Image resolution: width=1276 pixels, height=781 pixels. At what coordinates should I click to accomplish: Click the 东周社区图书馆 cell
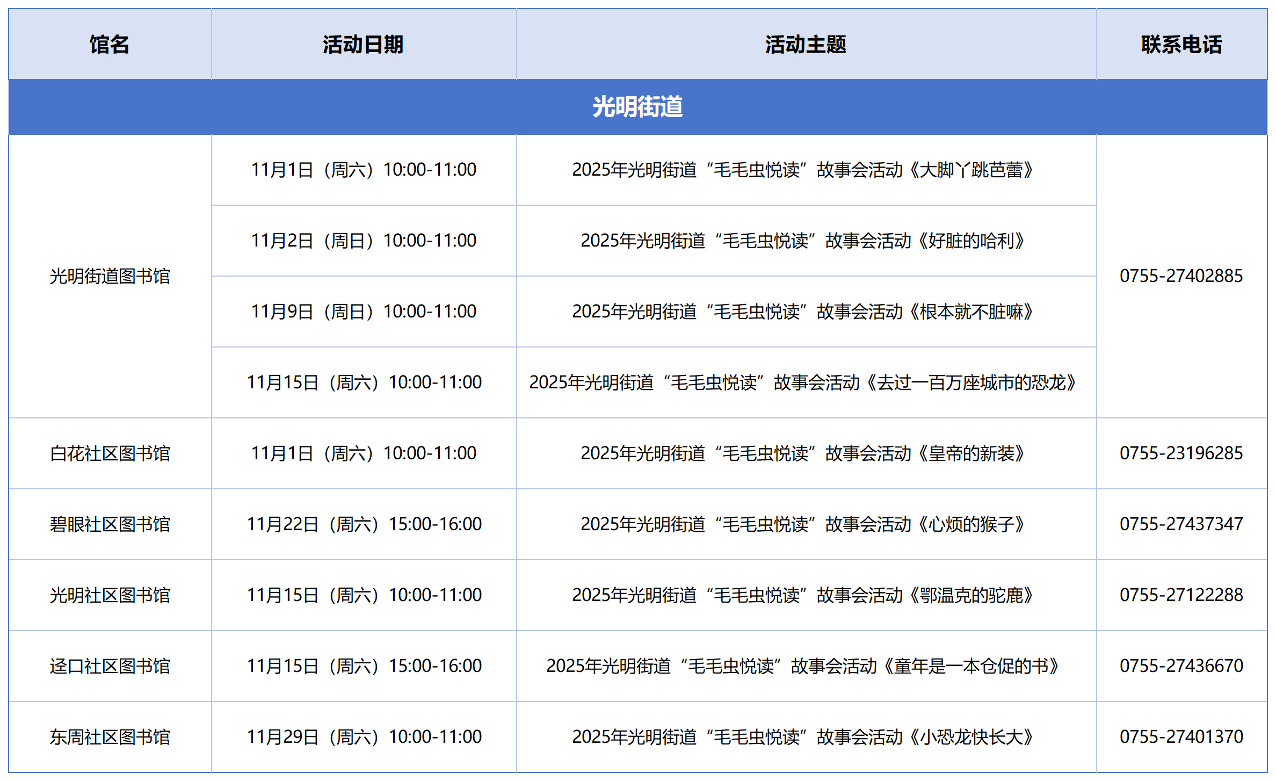click(110, 737)
